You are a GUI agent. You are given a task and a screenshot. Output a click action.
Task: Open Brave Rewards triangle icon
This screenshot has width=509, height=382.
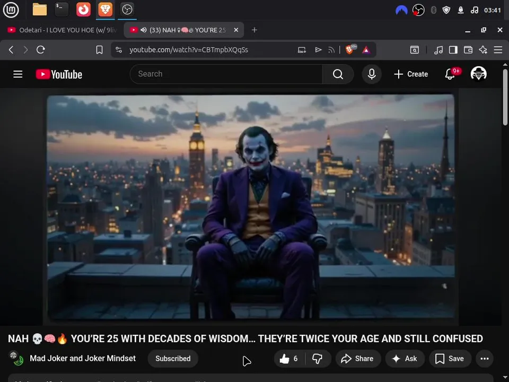pos(366,50)
